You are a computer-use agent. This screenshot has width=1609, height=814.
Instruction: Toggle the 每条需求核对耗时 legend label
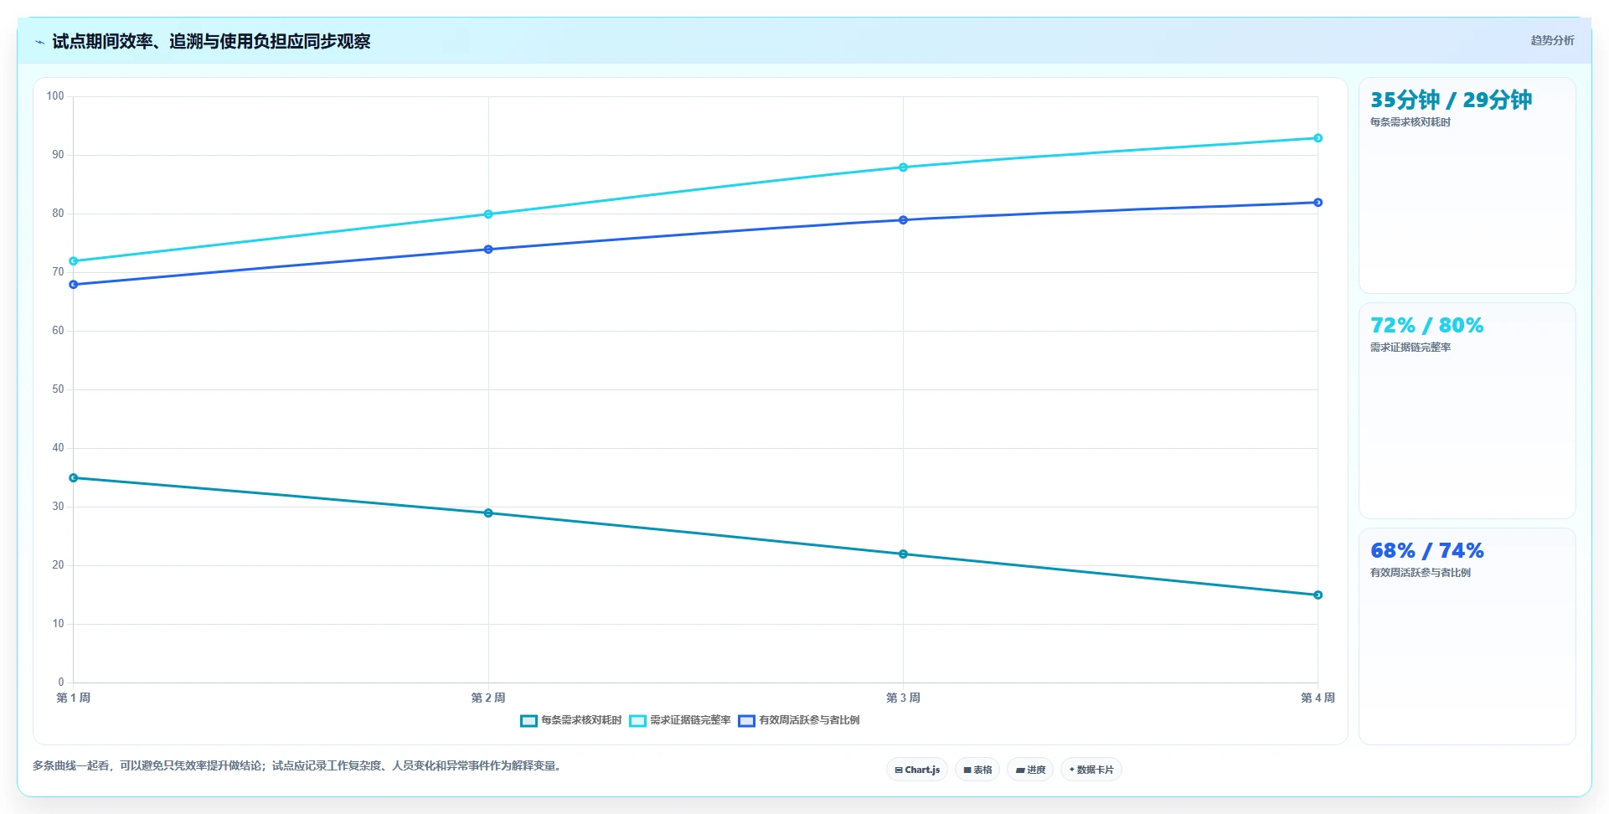[x=581, y=720]
